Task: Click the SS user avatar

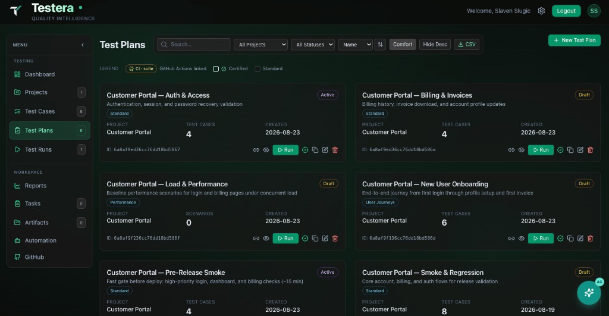Action: [x=594, y=11]
